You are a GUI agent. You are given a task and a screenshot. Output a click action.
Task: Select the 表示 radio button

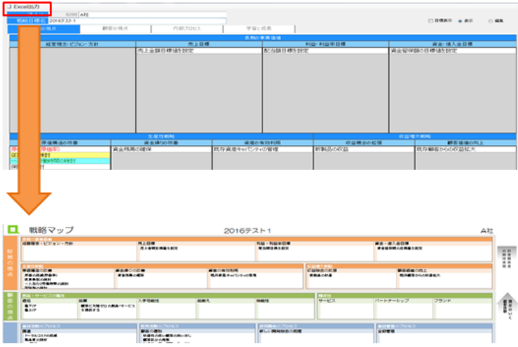pos(460,21)
